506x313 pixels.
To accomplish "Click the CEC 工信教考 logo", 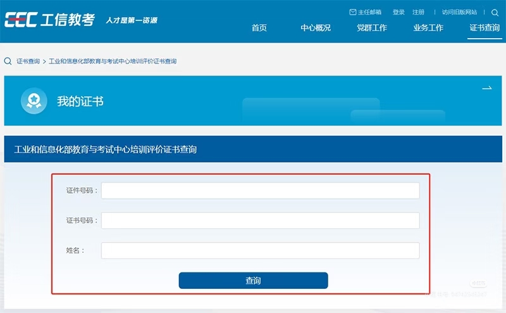I will [x=49, y=20].
